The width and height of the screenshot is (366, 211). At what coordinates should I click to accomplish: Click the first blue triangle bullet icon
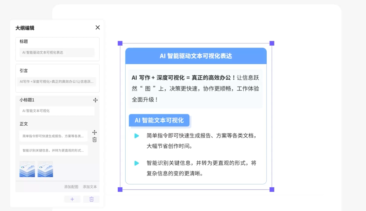[137, 136]
